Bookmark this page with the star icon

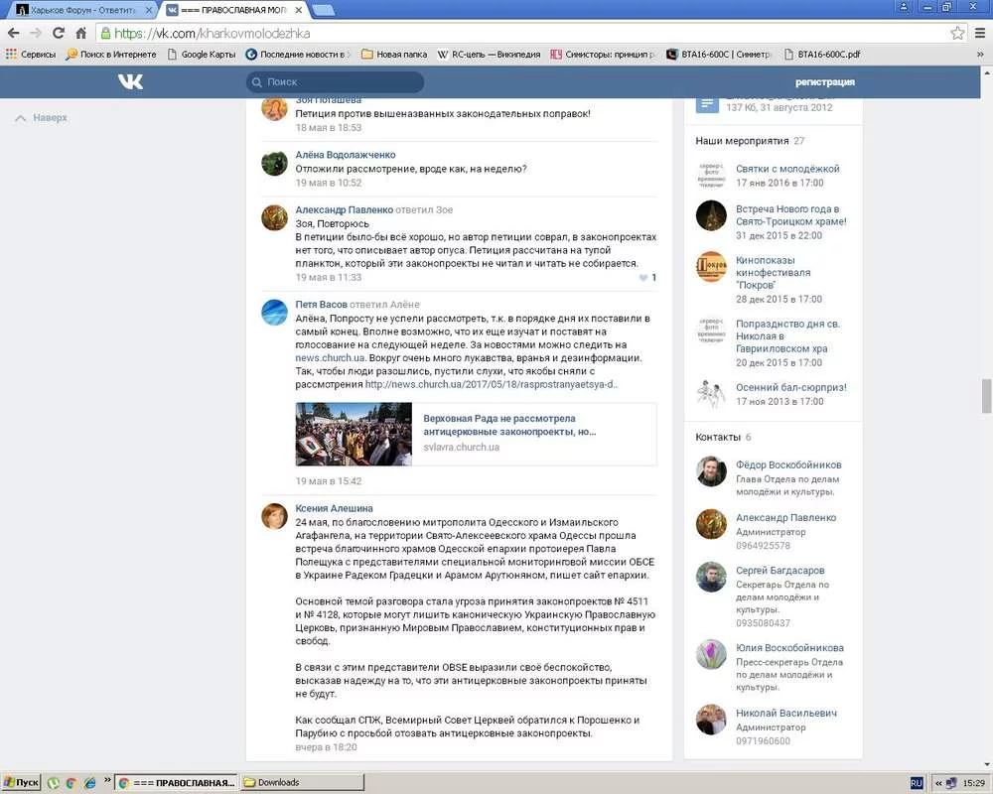[x=957, y=33]
